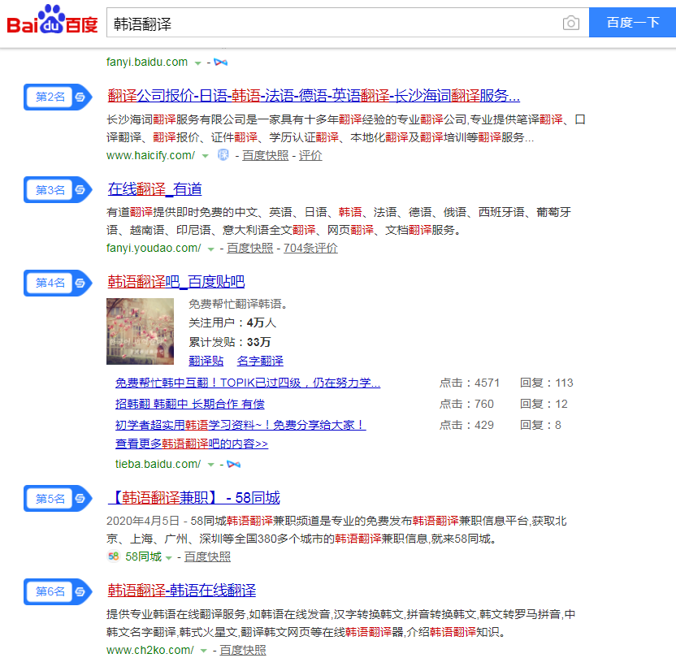The height and width of the screenshot is (671, 676).
Task: Open thread 免费帮忙韩中互翻！TOPIK已过四级
Action: (248, 383)
